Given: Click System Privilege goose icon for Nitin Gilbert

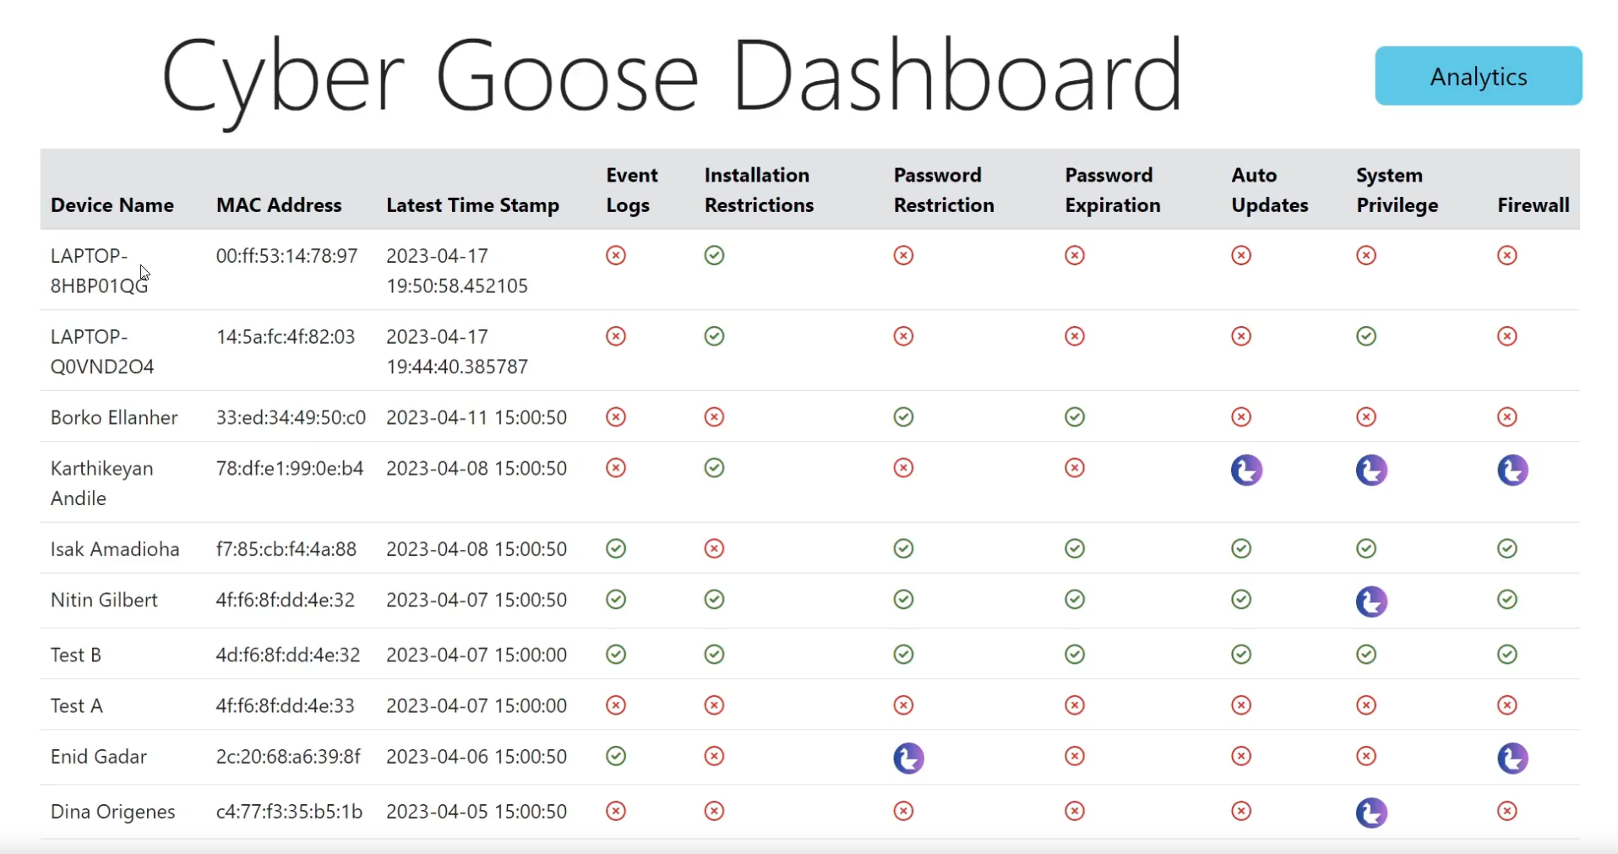Looking at the screenshot, I should [1372, 602].
